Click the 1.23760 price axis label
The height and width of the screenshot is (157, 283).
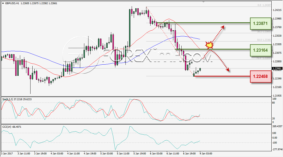278,27
